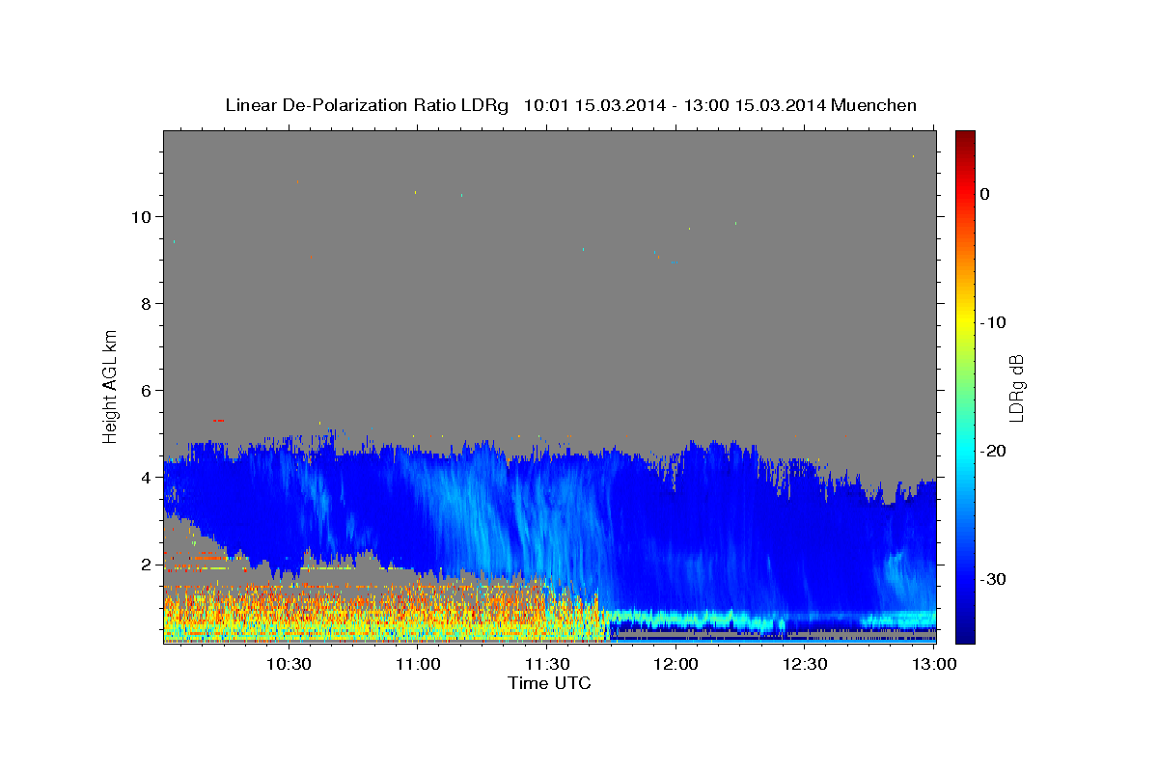Viewport: 1158px width, 772px height.
Task: Click the '12:30' time tick label
Action: [x=805, y=664]
